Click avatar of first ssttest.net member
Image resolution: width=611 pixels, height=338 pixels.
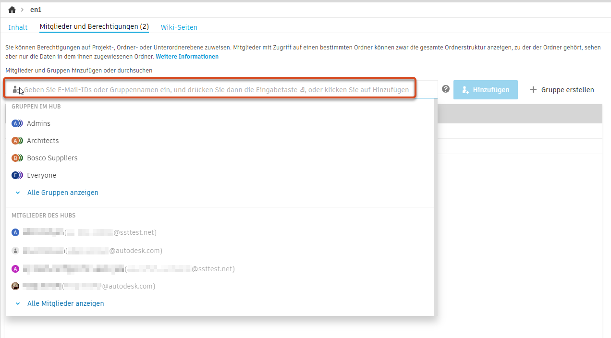[x=15, y=232]
